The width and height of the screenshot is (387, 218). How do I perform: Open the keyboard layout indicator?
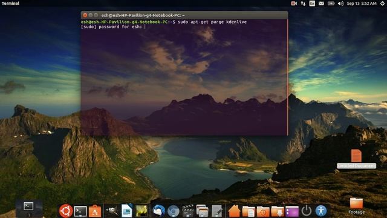[312, 3]
